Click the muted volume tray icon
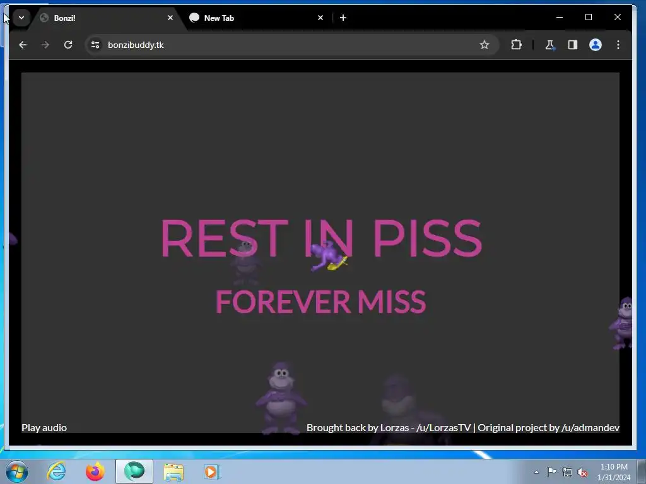Image resolution: width=646 pixels, height=484 pixels. (582, 473)
